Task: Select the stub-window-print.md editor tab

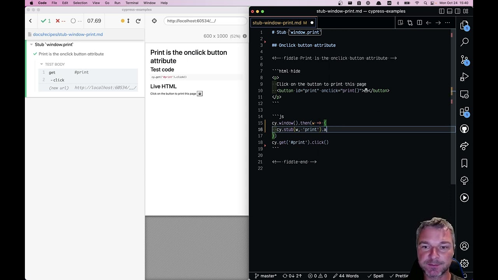Action: [x=283, y=23]
